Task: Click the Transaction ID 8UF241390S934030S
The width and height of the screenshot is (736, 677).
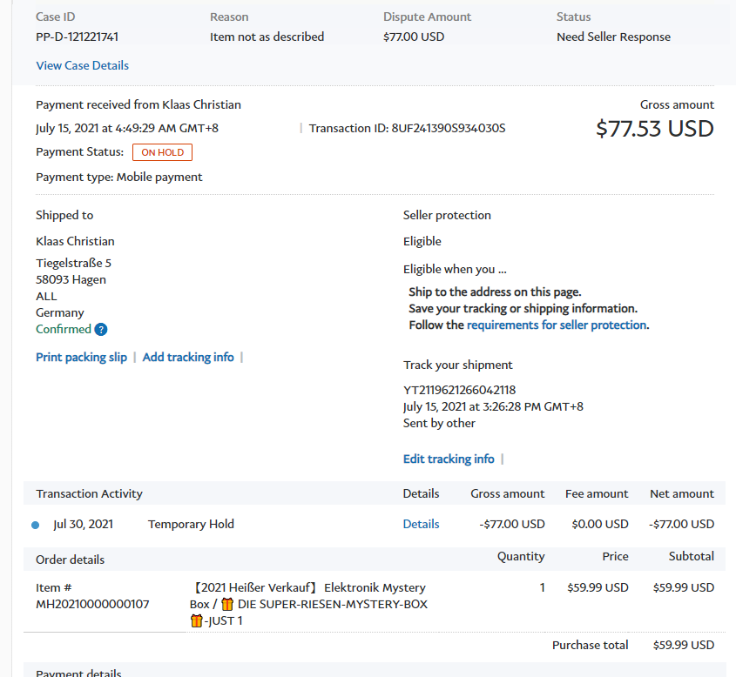Action: coord(449,128)
